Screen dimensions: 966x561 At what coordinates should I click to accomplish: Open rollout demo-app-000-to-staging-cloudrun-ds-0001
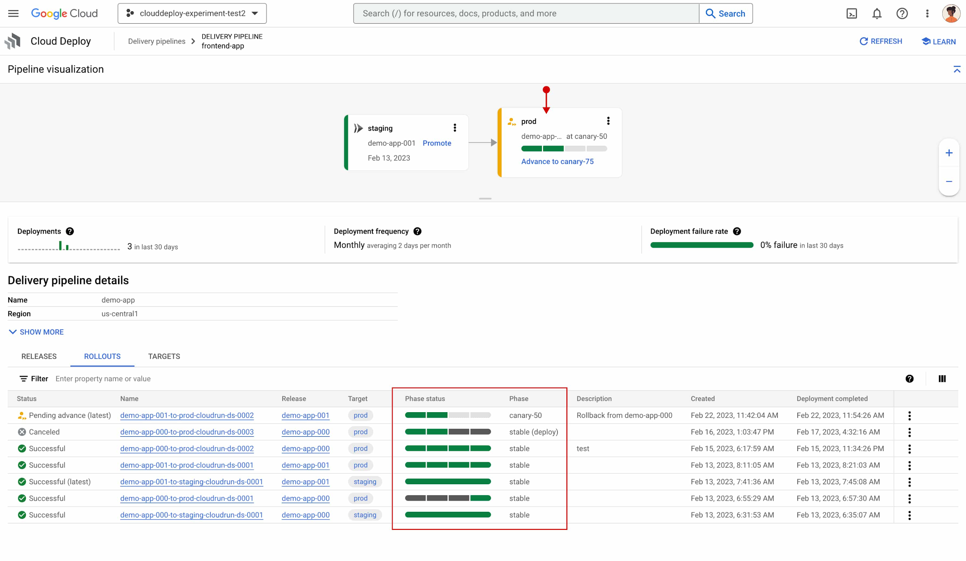[x=191, y=515]
